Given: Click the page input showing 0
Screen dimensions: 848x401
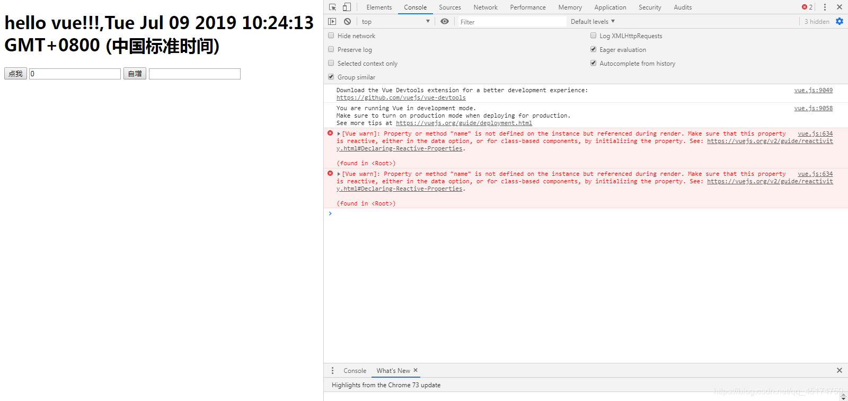Looking at the screenshot, I should coord(75,74).
